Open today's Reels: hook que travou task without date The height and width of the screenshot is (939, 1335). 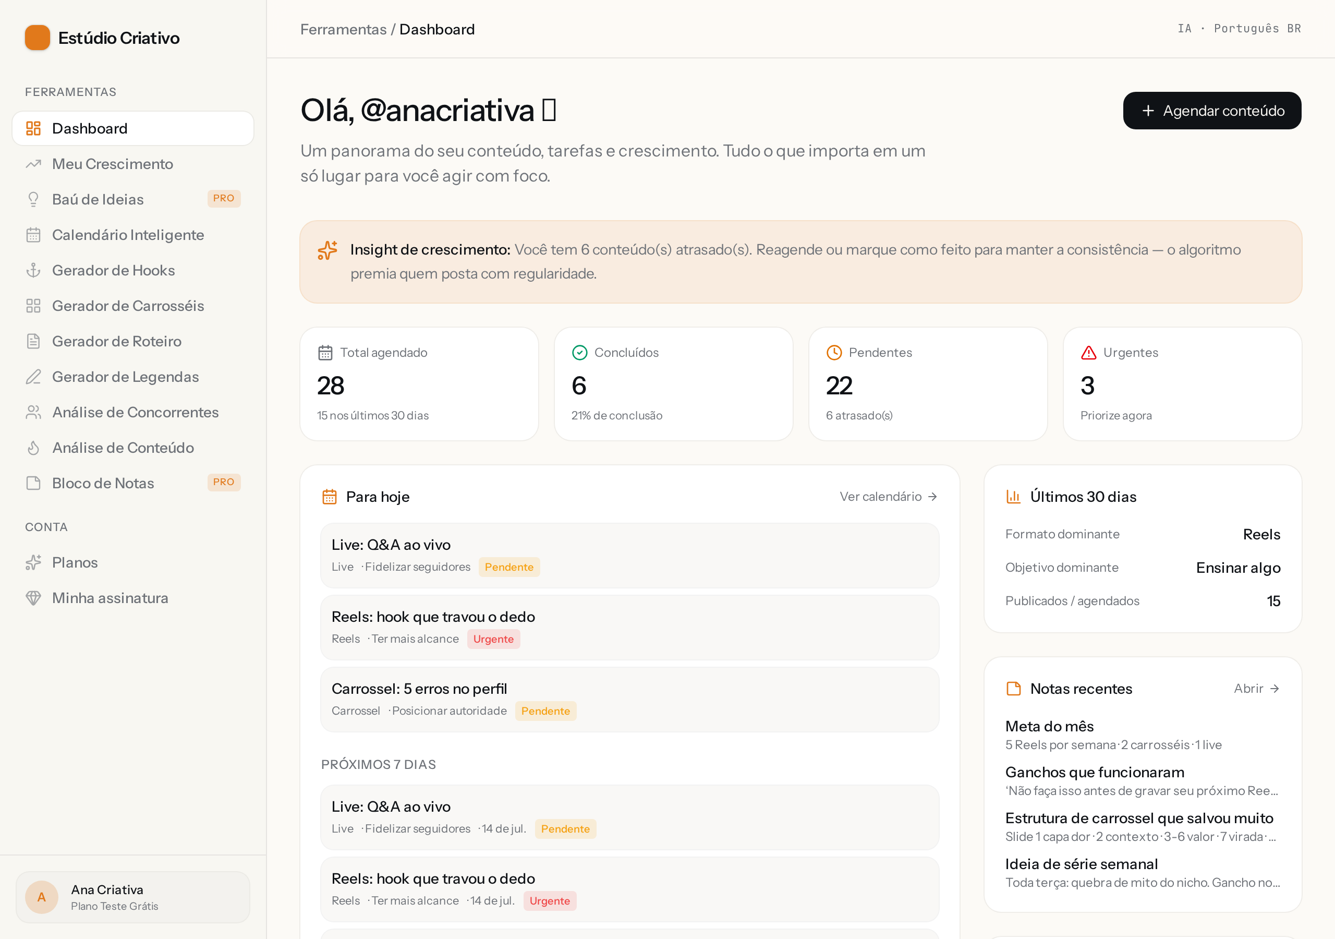[x=630, y=628]
